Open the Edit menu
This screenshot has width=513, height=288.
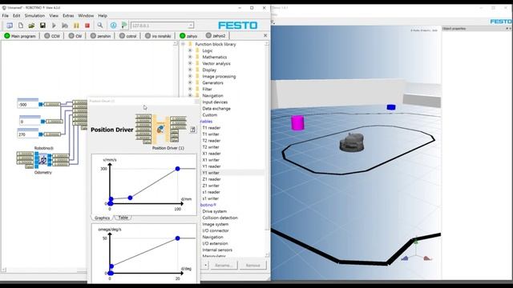coord(16,16)
